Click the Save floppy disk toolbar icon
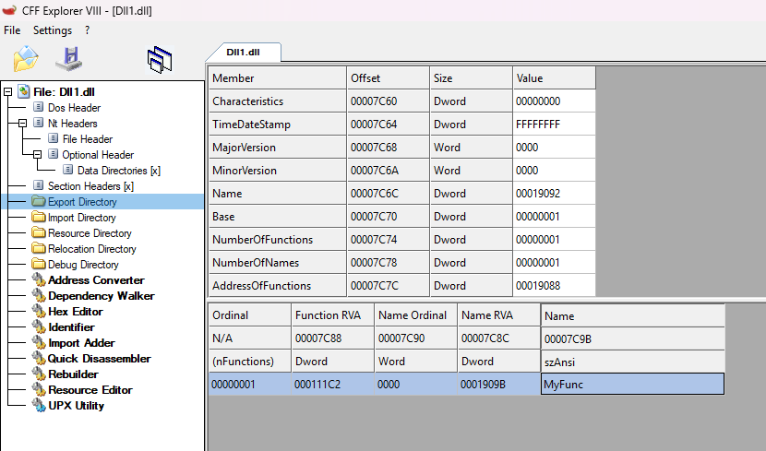 click(68, 59)
